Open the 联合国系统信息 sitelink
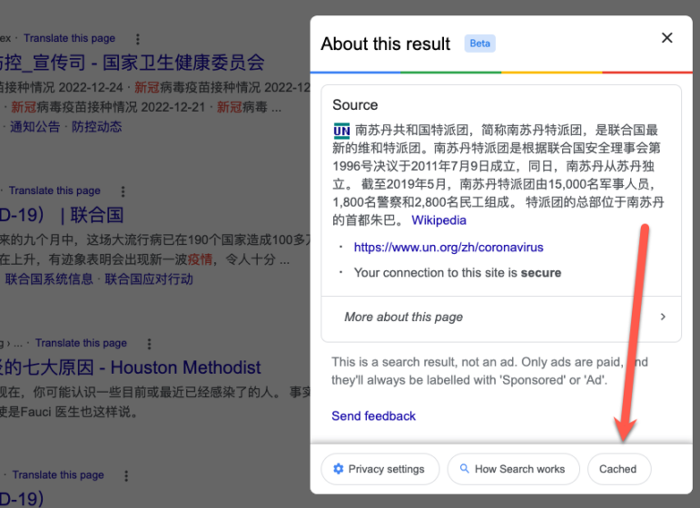Viewport: 700px width, 508px height. 49,279
